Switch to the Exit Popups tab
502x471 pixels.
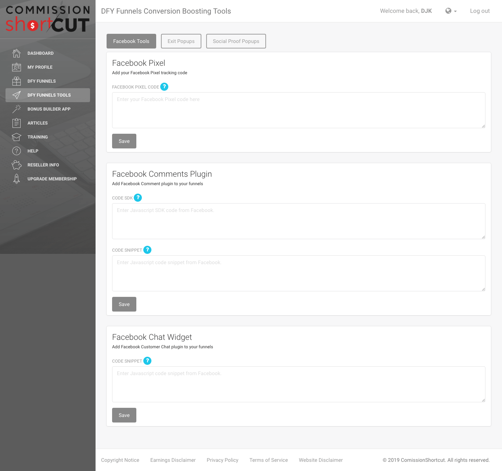[x=181, y=41]
